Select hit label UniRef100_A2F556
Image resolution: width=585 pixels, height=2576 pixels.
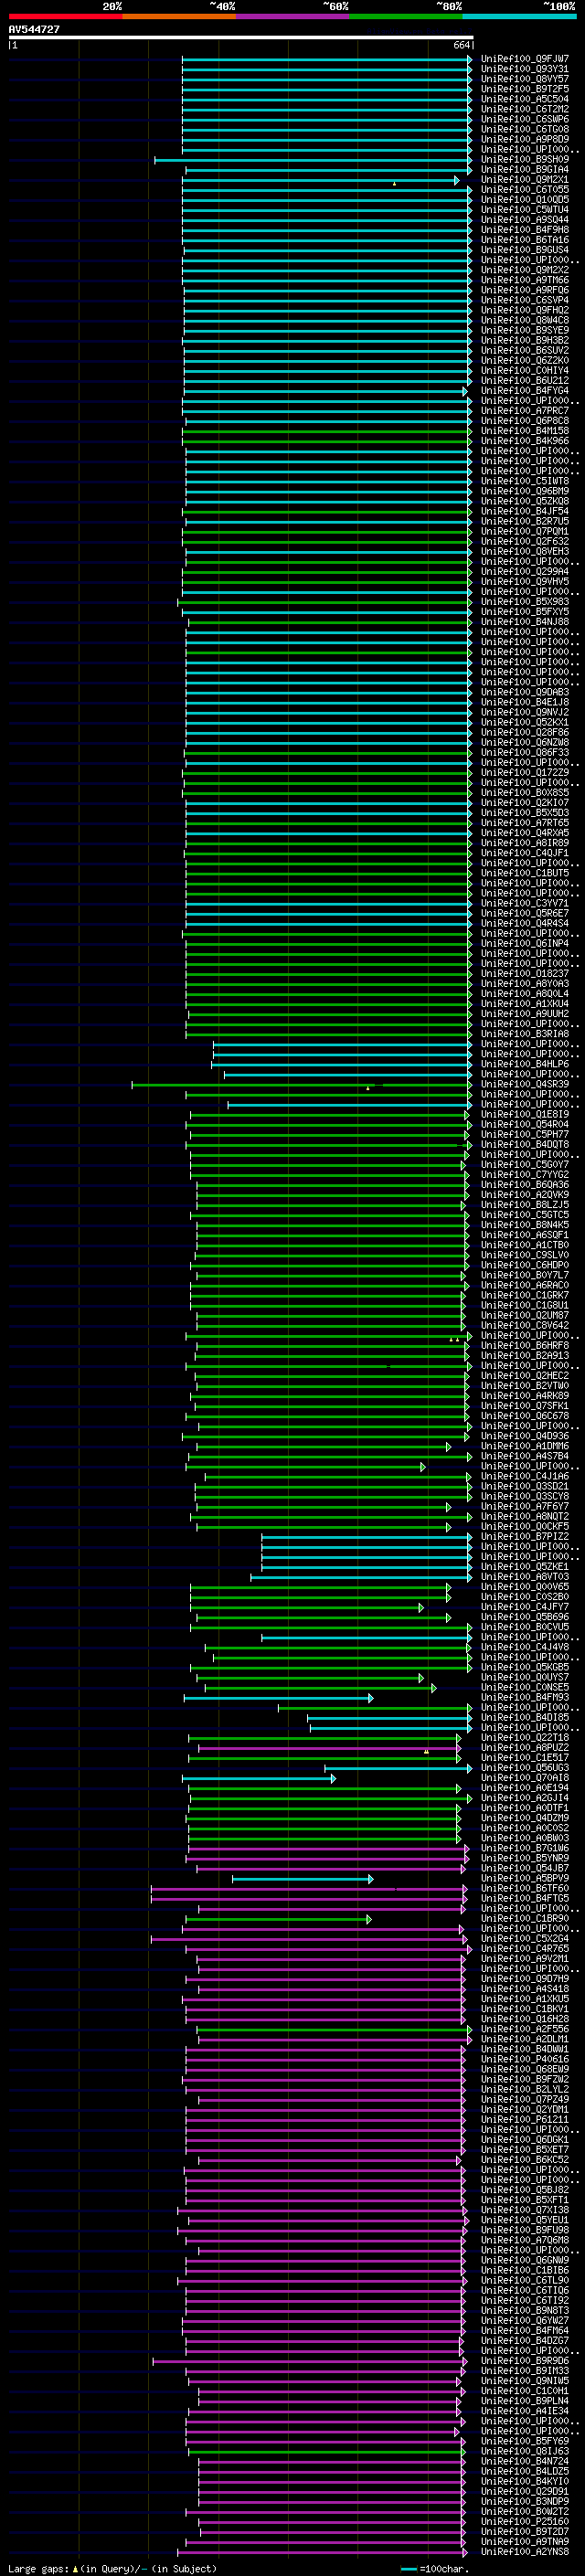524,2029
